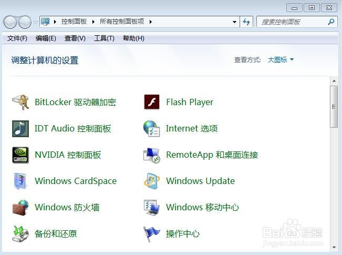Open the Flash Player link text
Screen dimensions: 342x255
coord(190,102)
